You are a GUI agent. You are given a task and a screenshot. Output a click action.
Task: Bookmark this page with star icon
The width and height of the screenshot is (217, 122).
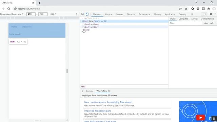click(186, 9)
